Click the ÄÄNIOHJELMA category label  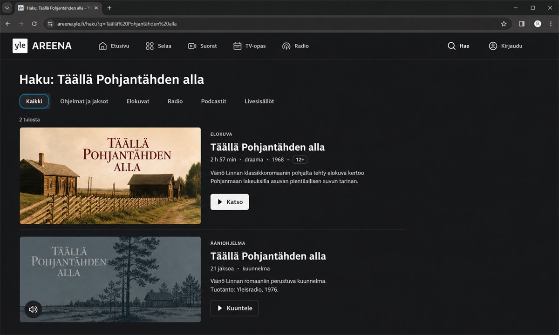point(228,243)
